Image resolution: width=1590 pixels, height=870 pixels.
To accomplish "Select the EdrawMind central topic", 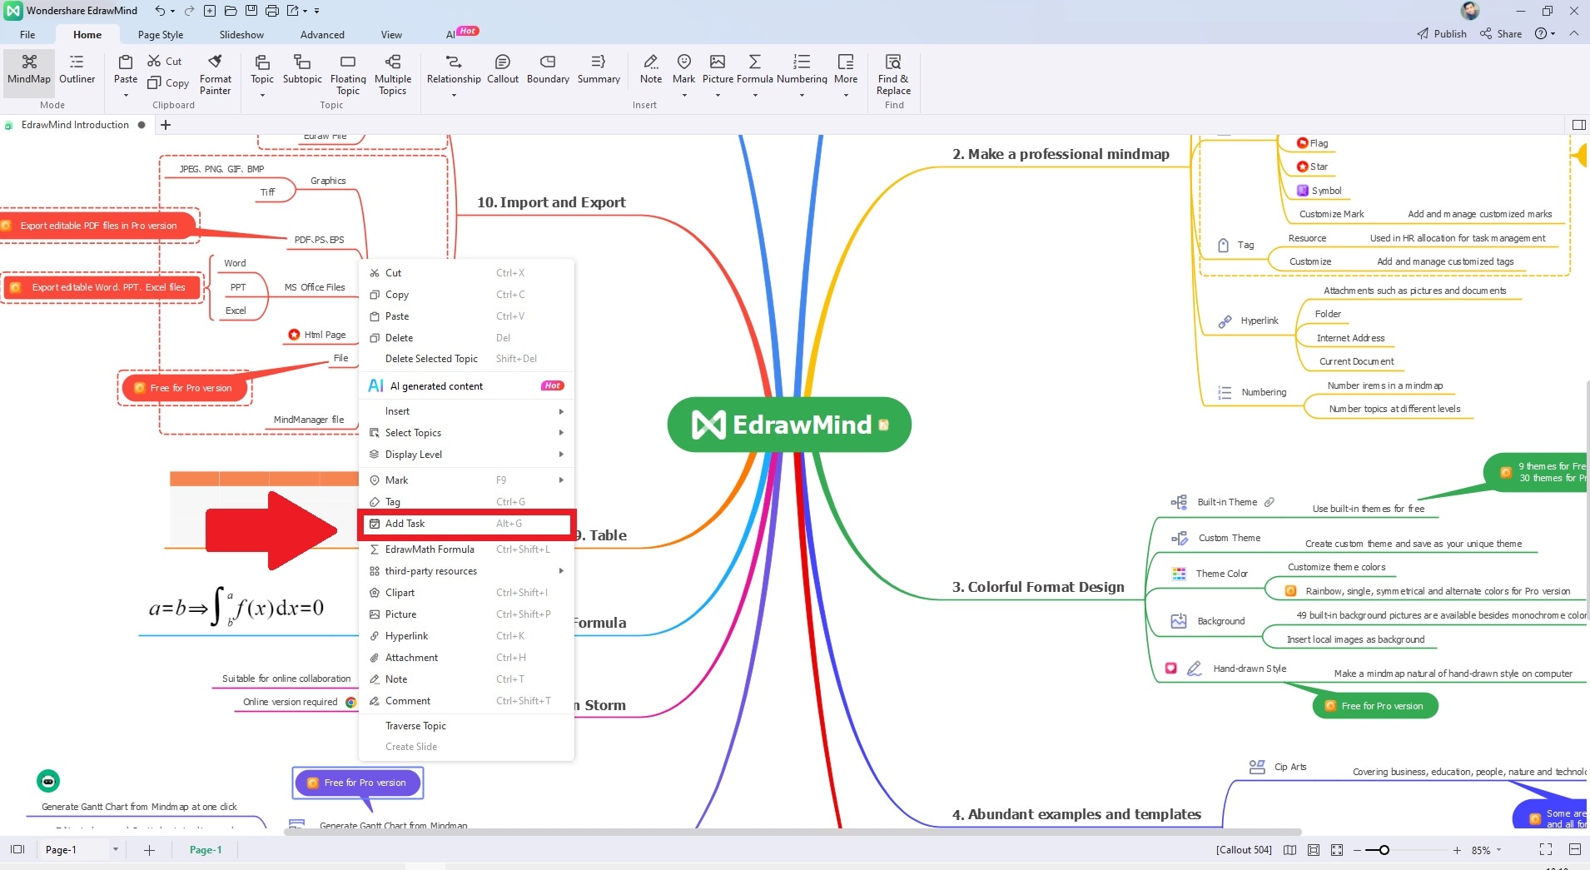I will (x=789, y=425).
